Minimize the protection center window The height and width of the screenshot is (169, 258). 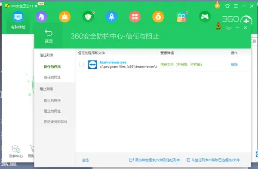pyautogui.click(x=237, y=27)
